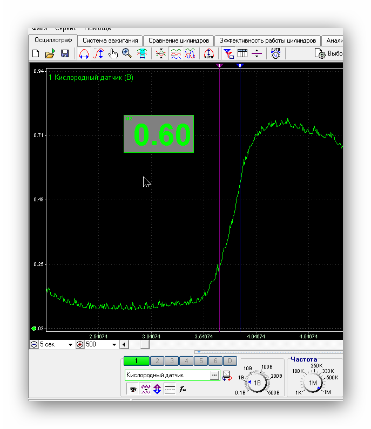
Task: Switch to the Осциллограф tab
Action: pyautogui.click(x=53, y=40)
